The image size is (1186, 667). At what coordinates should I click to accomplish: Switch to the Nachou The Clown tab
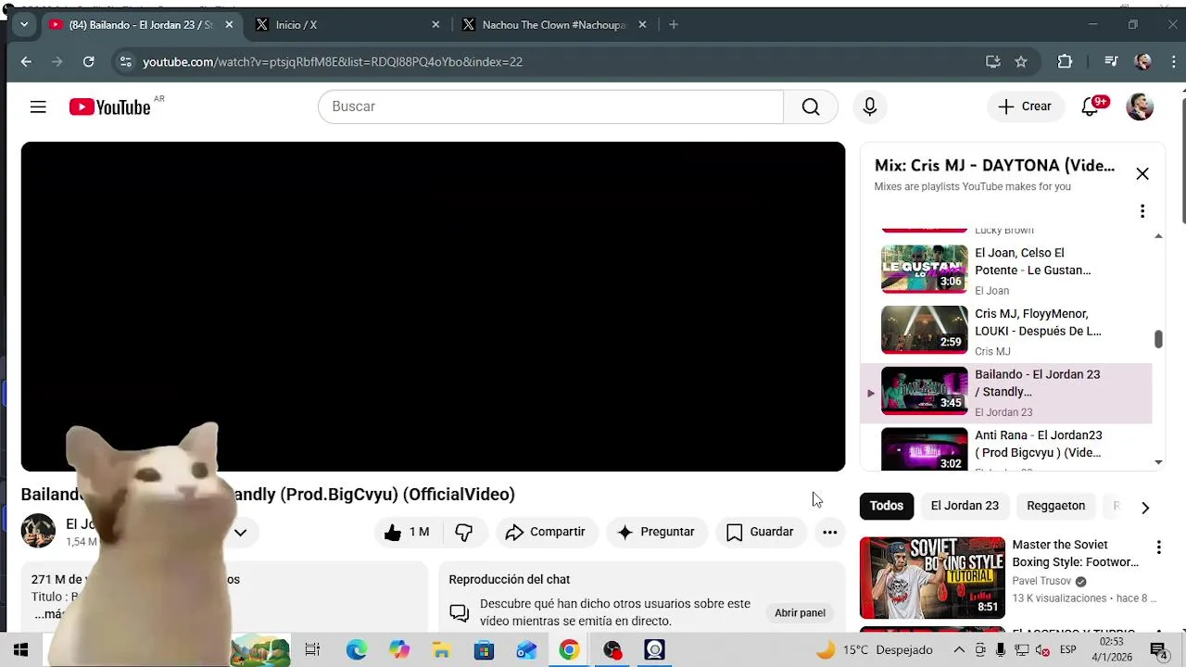pos(554,25)
